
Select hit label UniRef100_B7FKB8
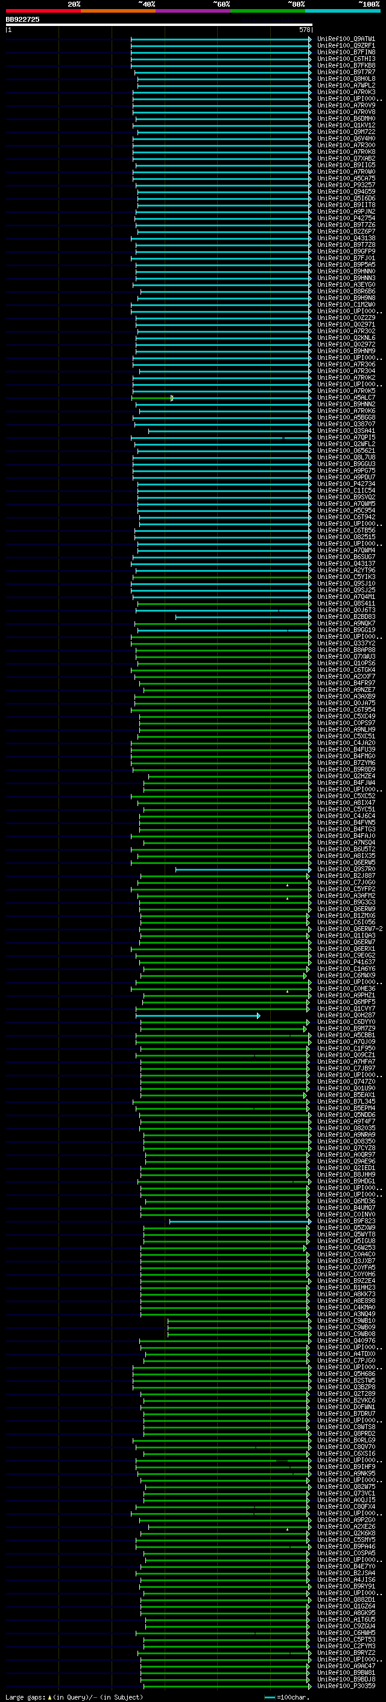click(346, 65)
